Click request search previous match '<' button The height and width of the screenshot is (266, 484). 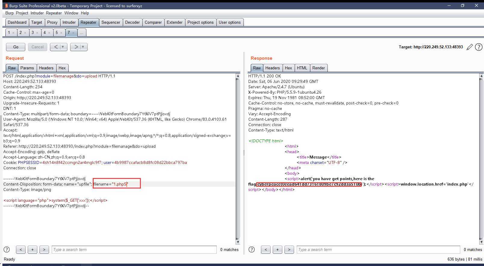pos(21,249)
